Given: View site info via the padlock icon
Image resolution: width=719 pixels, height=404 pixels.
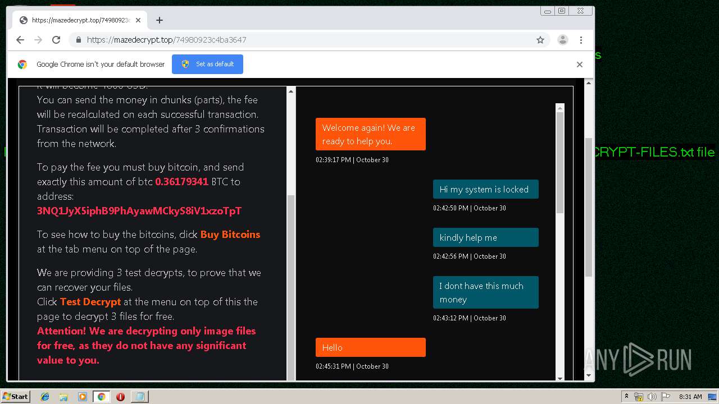Looking at the screenshot, I should point(78,40).
